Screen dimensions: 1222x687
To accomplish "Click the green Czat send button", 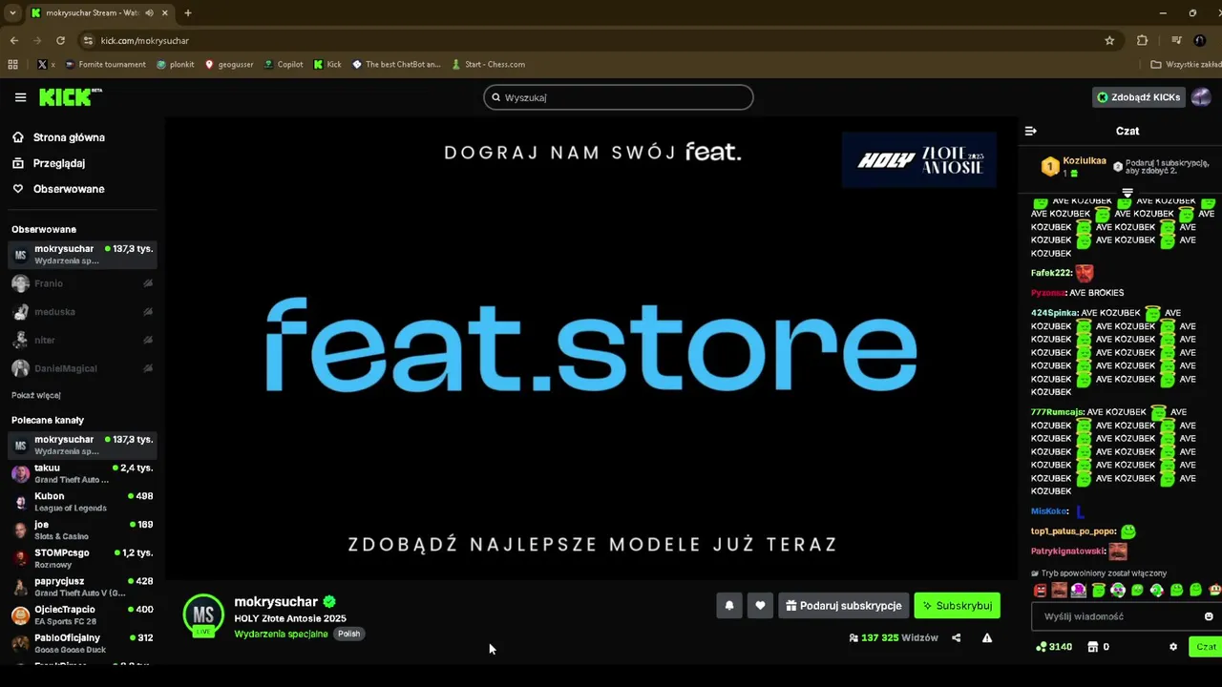I will 1206,647.
